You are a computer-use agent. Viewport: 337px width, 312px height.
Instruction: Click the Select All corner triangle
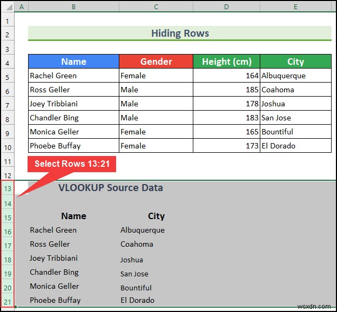pyautogui.click(x=8, y=7)
